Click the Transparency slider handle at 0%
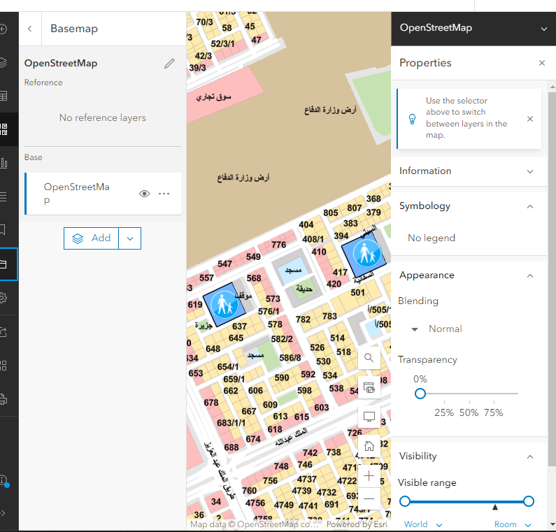Screen dimensions: 556x532 (x=420, y=394)
